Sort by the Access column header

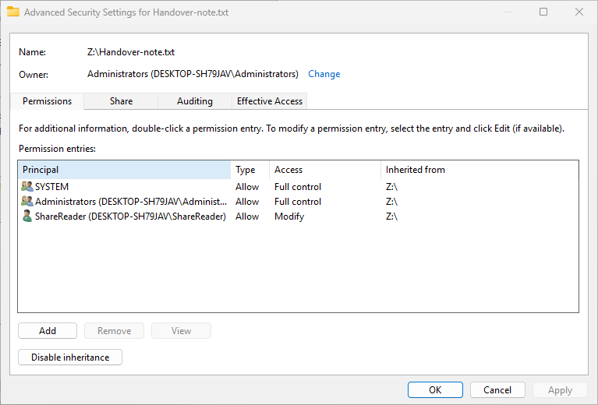pyautogui.click(x=325, y=170)
